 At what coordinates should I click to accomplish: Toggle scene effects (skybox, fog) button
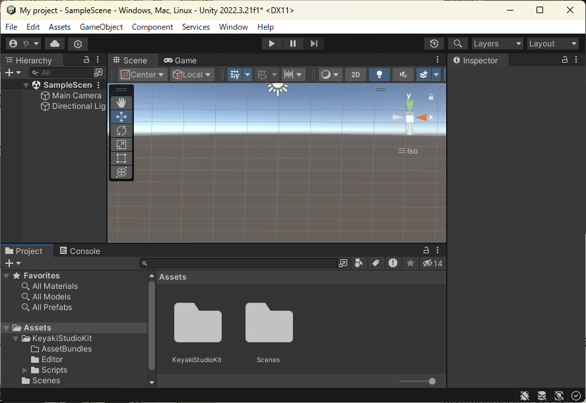click(424, 75)
